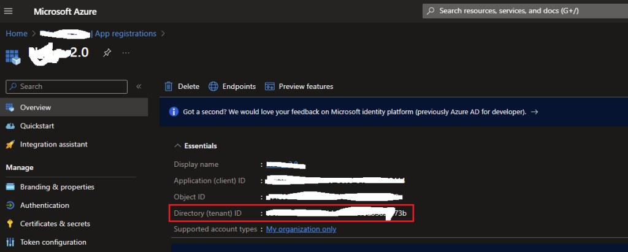Go to Home breadcrumb link
The height and width of the screenshot is (252, 628).
17,34
